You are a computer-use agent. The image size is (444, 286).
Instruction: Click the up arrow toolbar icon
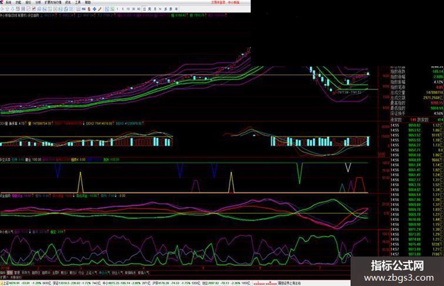pyautogui.click(x=8, y=9)
